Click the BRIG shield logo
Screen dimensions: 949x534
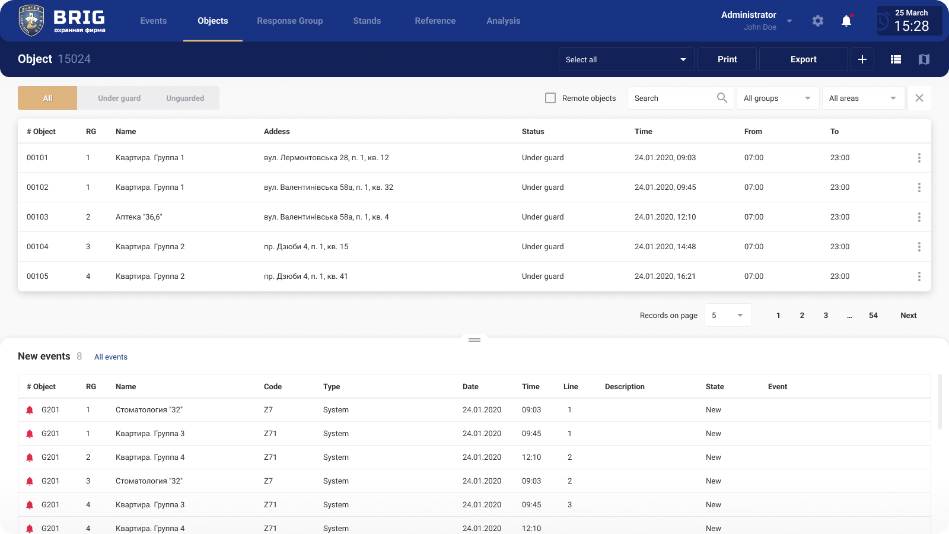click(31, 21)
